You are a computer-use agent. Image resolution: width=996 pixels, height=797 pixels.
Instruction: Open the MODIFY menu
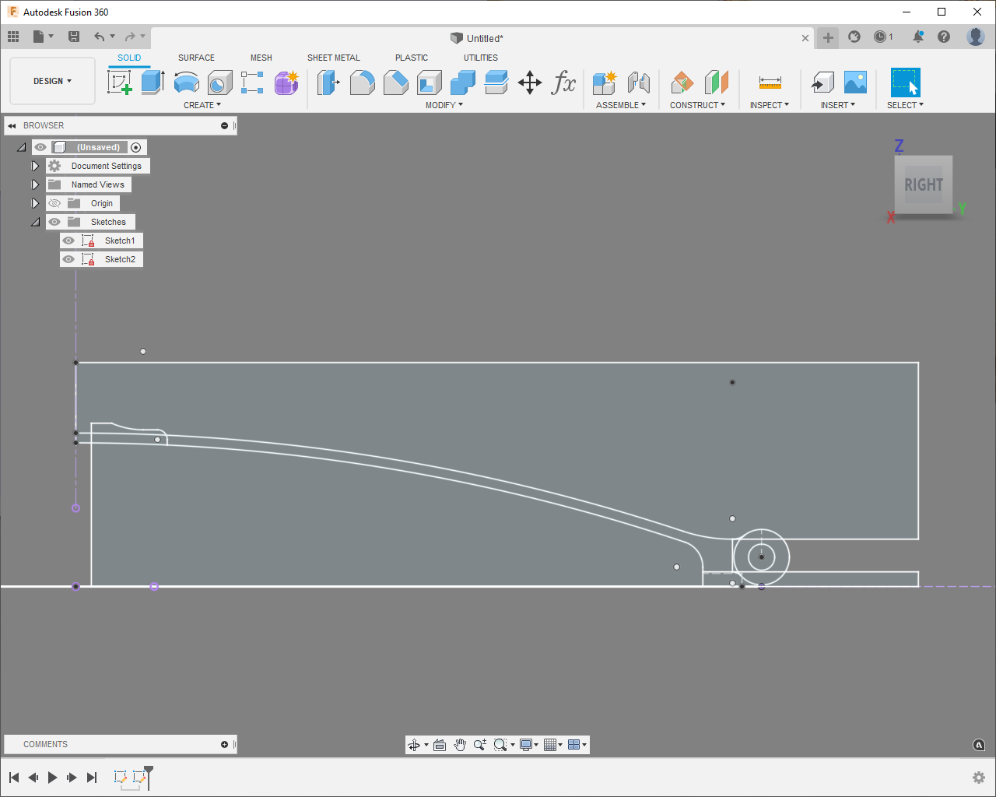point(444,105)
